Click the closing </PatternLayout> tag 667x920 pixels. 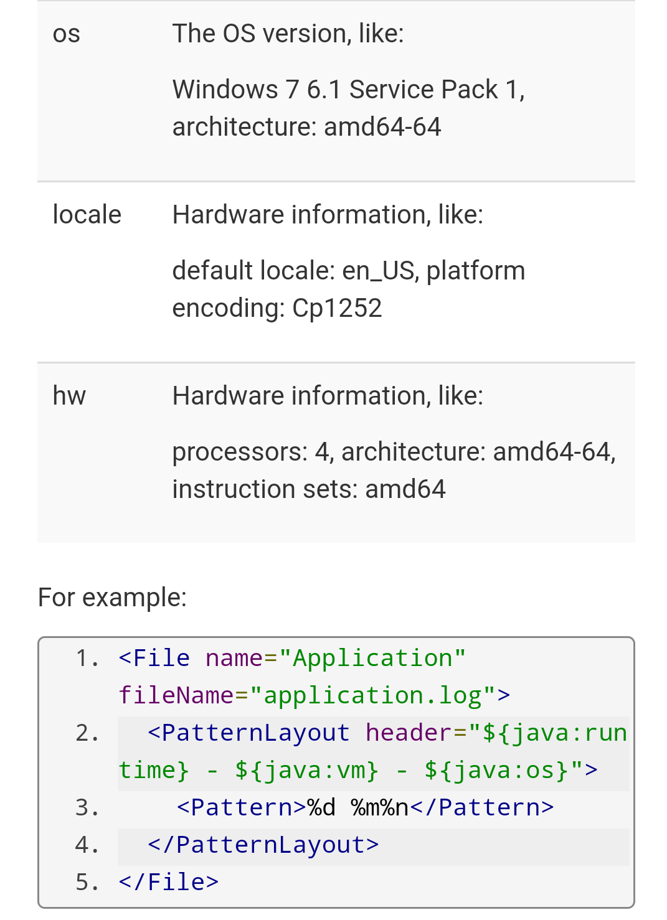coord(263,845)
